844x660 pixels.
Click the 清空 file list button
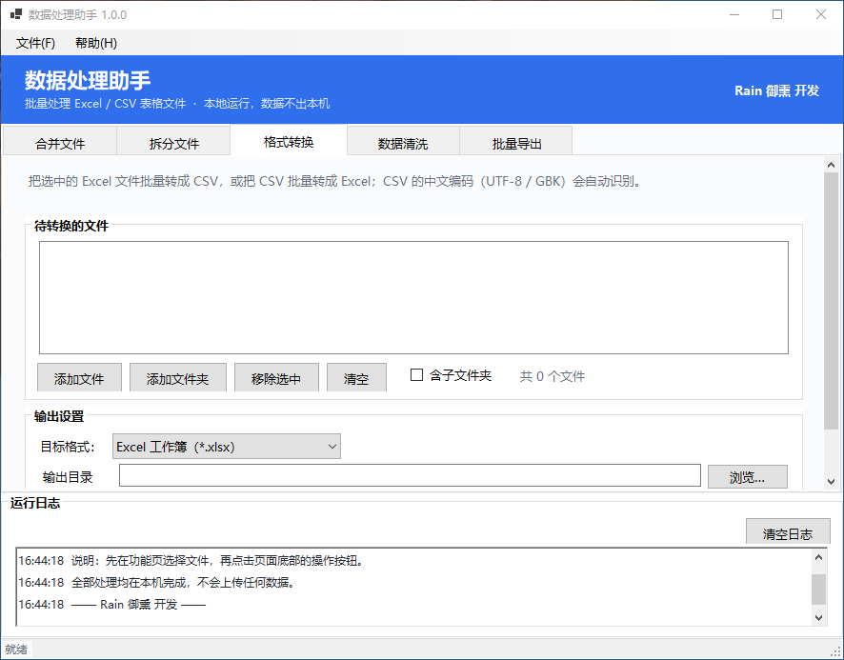(x=356, y=378)
